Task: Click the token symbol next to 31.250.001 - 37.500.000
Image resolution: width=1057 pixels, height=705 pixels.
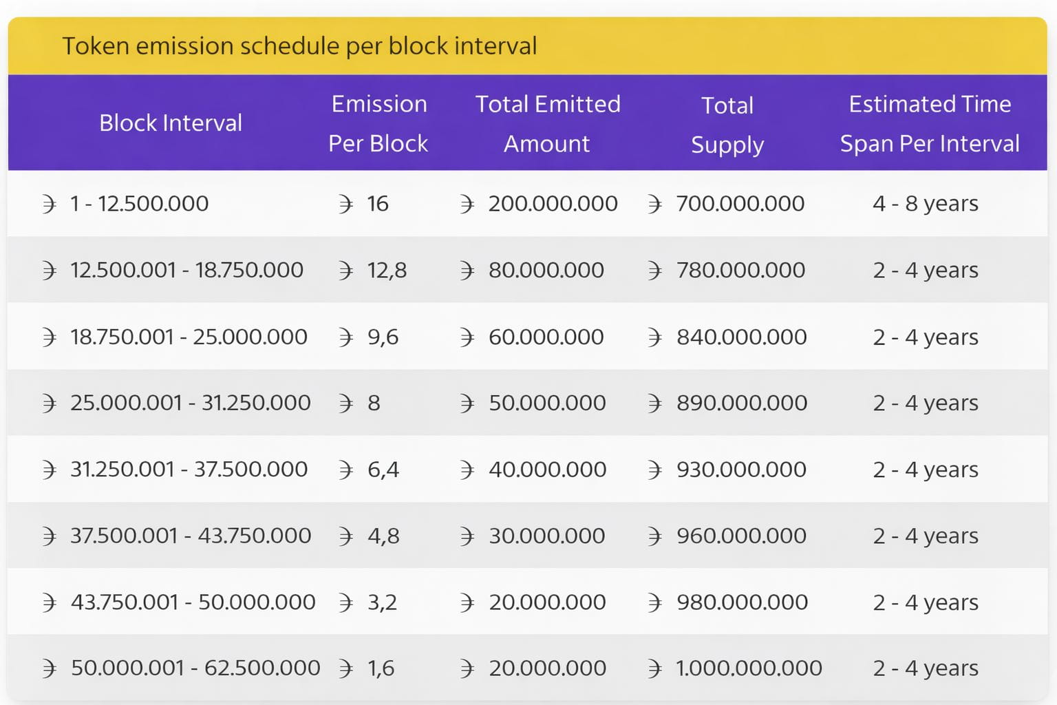Action: point(48,470)
